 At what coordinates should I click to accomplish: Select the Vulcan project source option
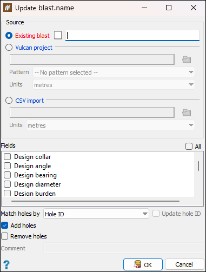(x=9, y=48)
